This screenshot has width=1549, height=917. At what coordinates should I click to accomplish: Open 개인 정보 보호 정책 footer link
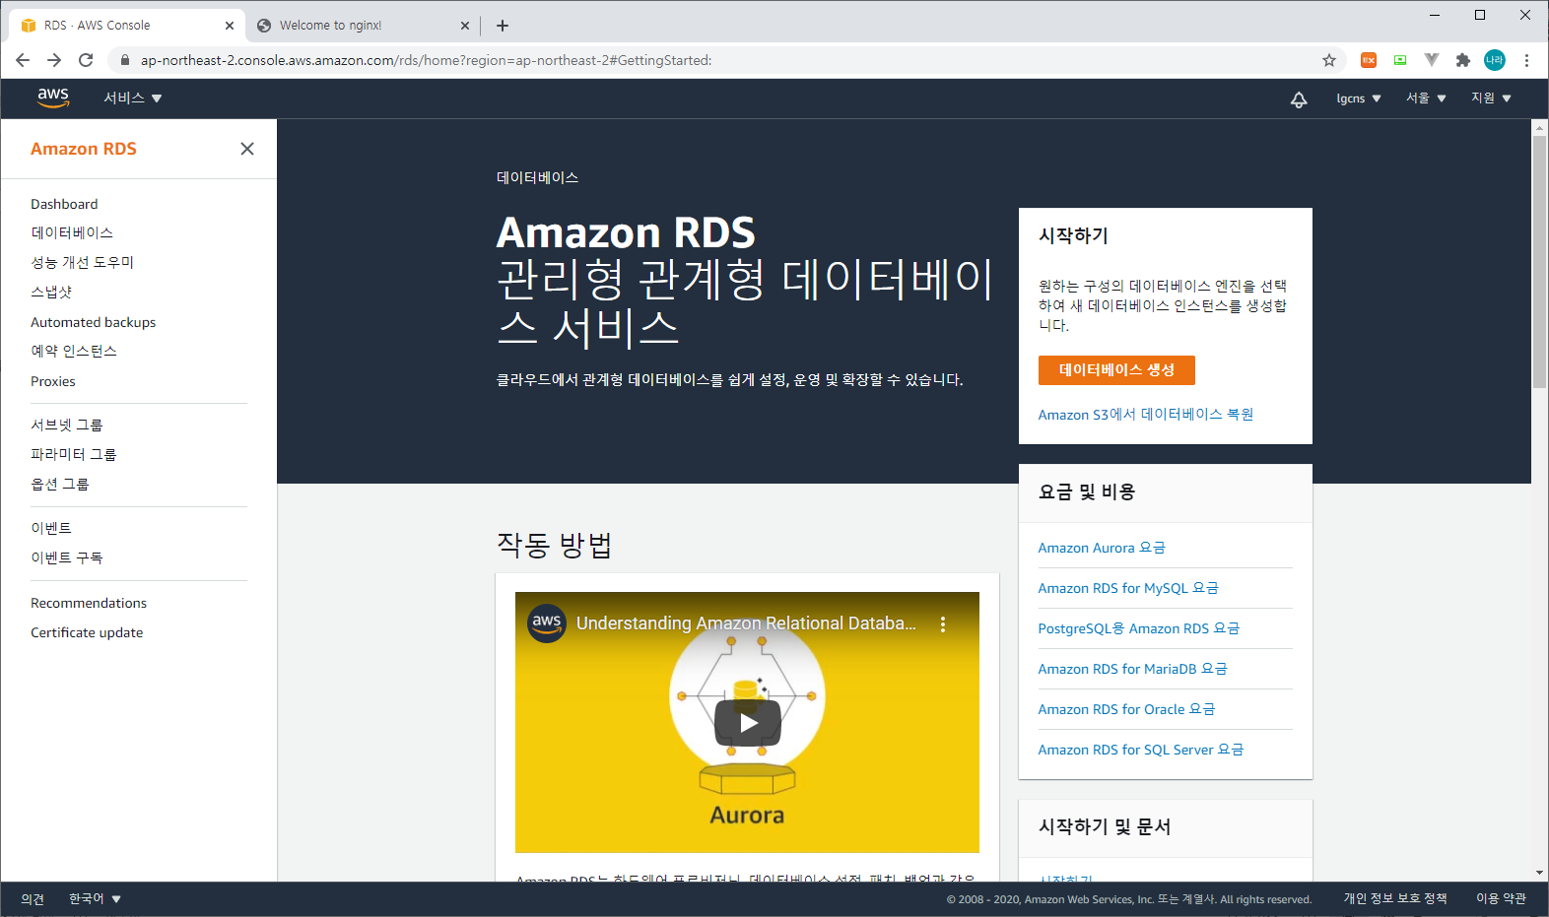[x=1395, y=898]
